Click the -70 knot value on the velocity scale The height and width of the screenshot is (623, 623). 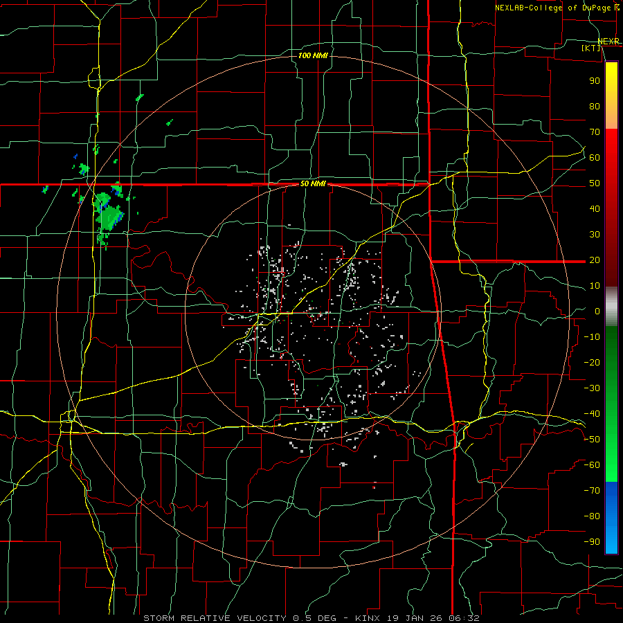(592, 491)
